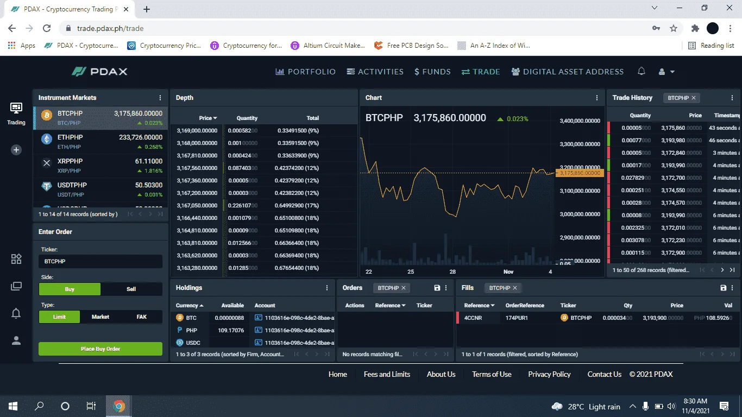This screenshot has height=417, width=742.
Task: Open the widgets grid sidebar icon
Action: (x=16, y=259)
